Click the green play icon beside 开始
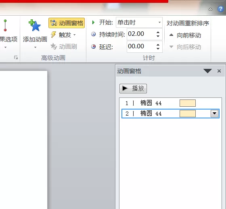Screen dimensions: 226x209 coord(93,23)
